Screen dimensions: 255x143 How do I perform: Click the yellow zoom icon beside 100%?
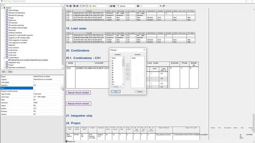click(90, 6)
